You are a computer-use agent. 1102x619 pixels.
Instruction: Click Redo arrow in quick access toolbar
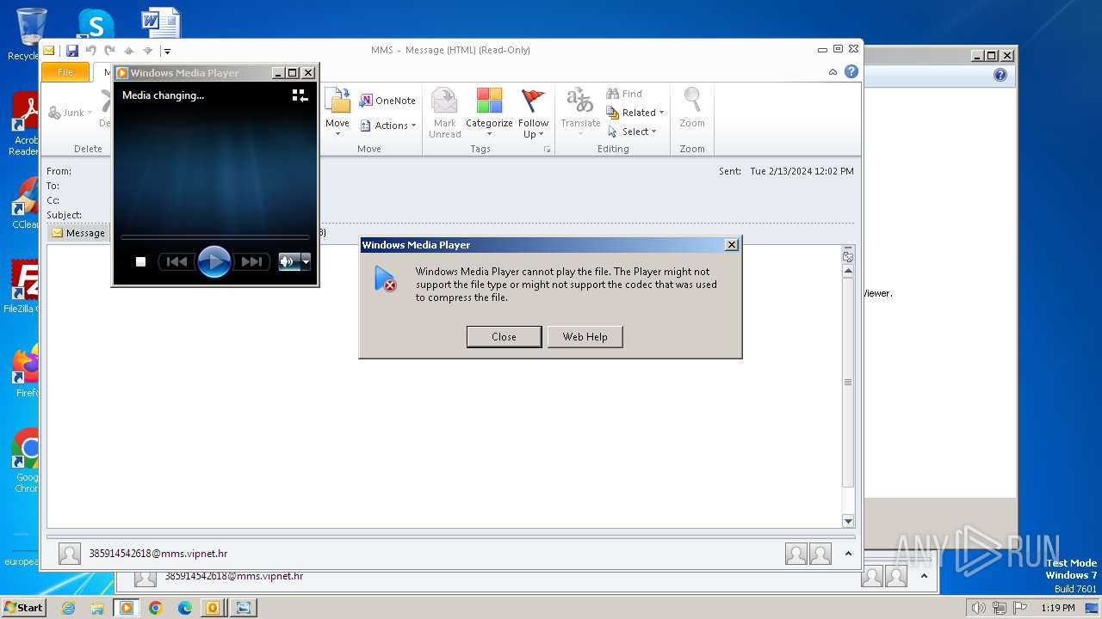click(x=109, y=51)
